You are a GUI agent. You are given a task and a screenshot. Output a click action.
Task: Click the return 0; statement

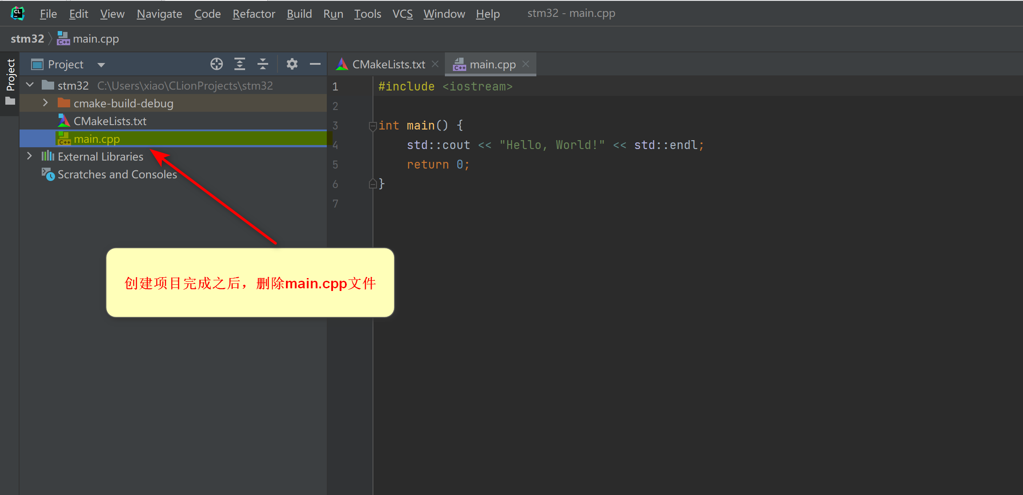click(438, 165)
